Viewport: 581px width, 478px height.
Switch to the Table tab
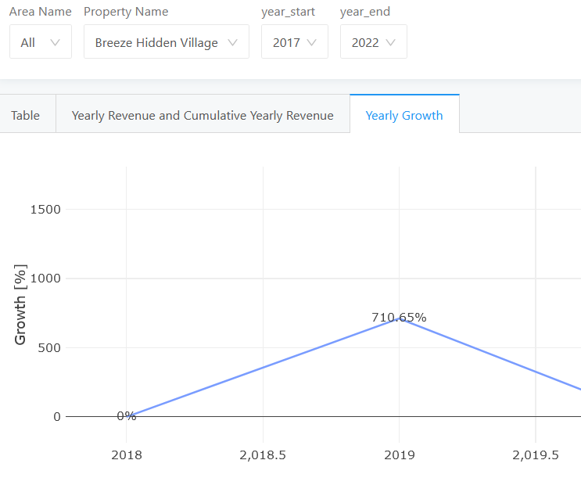click(25, 115)
